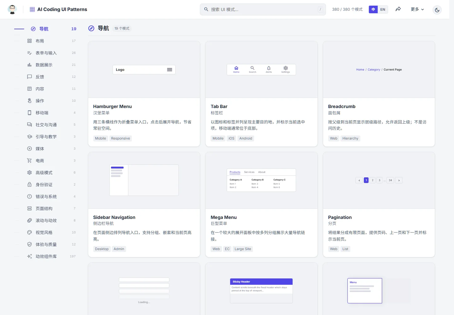Screen dimensions: 454x315
Task: Click the Responsive tag on Hamburger Menu
Action: tap(120, 138)
